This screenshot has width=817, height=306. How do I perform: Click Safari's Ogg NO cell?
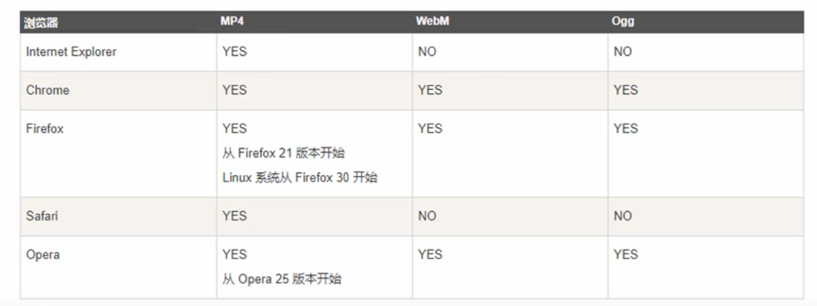623,216
